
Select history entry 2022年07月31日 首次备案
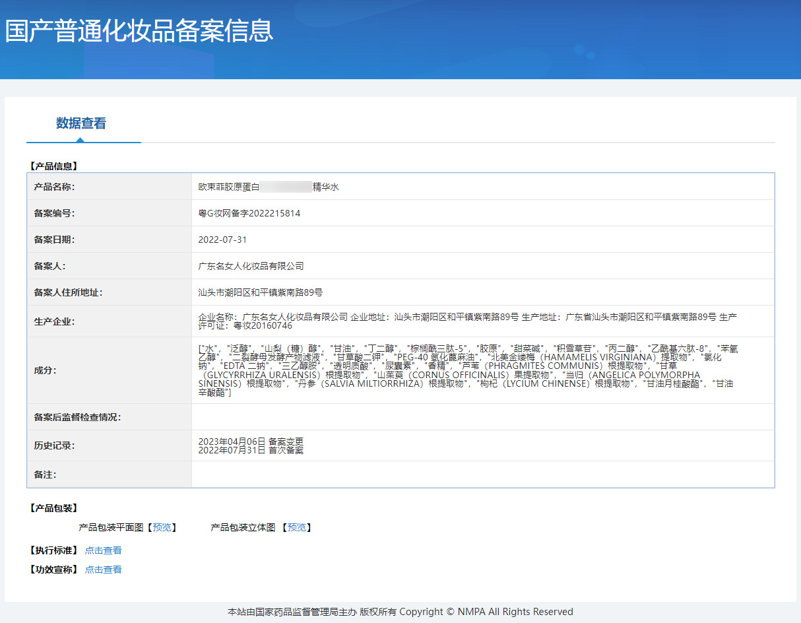pos(251,450)
